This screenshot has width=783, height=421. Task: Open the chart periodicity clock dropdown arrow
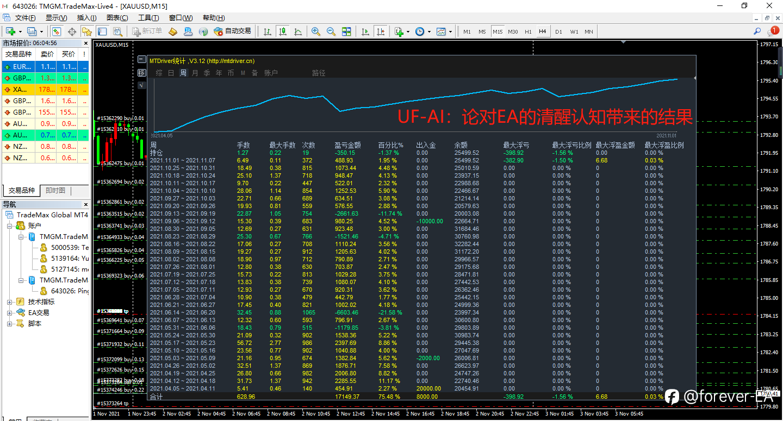[x=430, y=32]
